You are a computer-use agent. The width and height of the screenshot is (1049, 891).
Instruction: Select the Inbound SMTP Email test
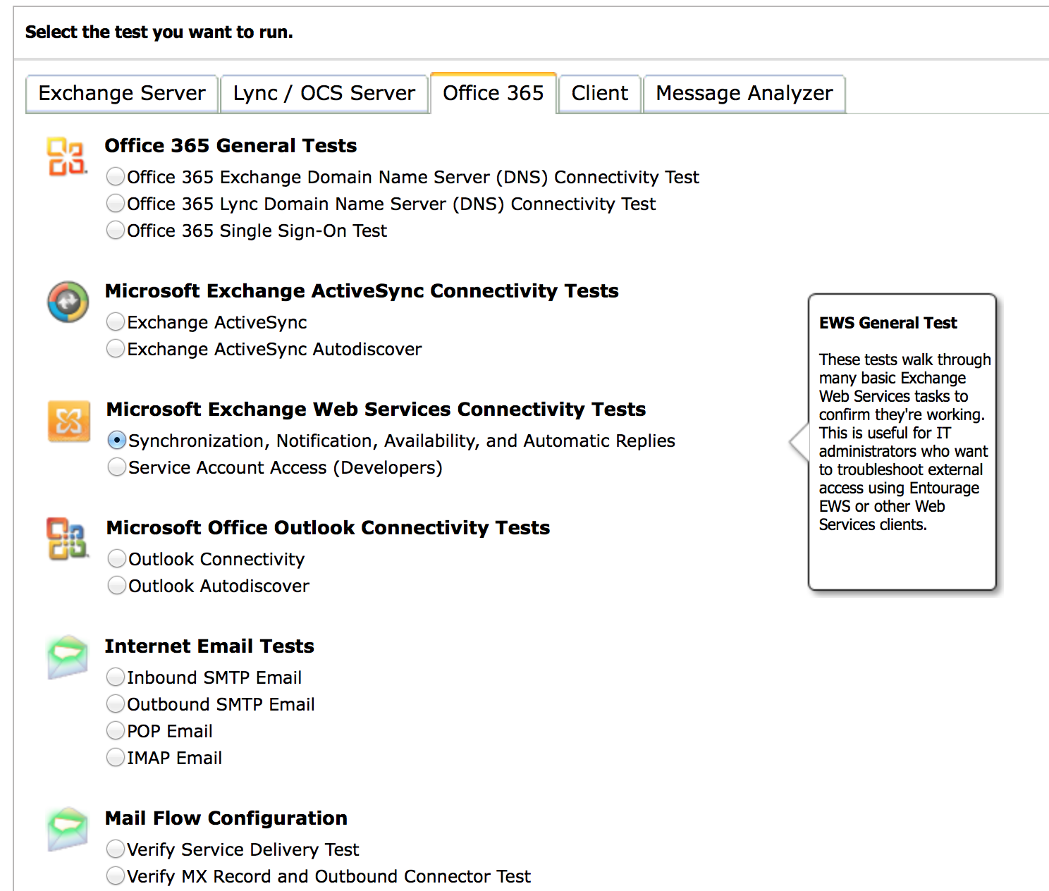tap(116, 677)
